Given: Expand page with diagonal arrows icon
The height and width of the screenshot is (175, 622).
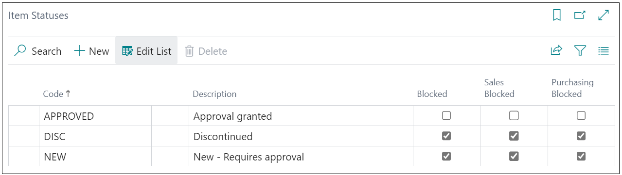Looking at the screenshot, I should click(x=604, y=16).
